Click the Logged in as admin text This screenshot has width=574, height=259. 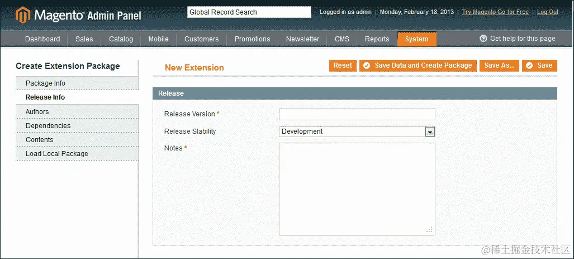pyautogui.click(x=345, y=12)
